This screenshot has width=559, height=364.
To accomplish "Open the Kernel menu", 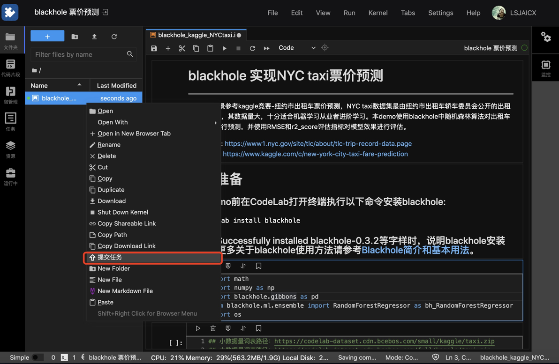I will pyautogui.click(x=378, y=13).
